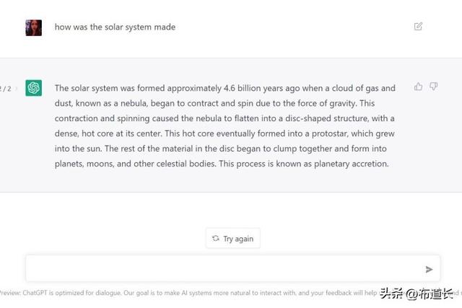Click the circular arrows icon beside Try again

coord(215,239)
